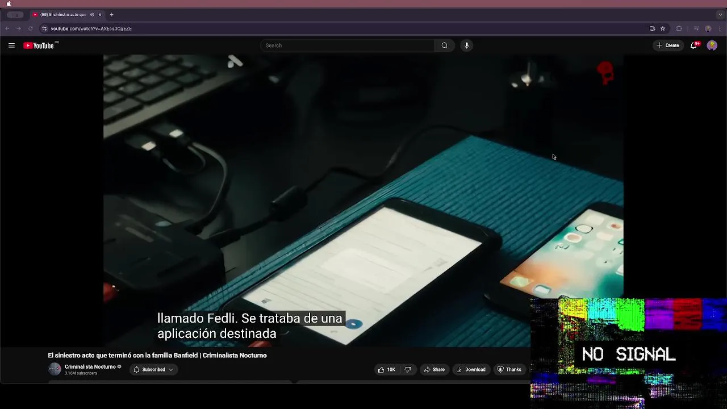Go back in browser history

pyautogui.click(x=7, y=28)
